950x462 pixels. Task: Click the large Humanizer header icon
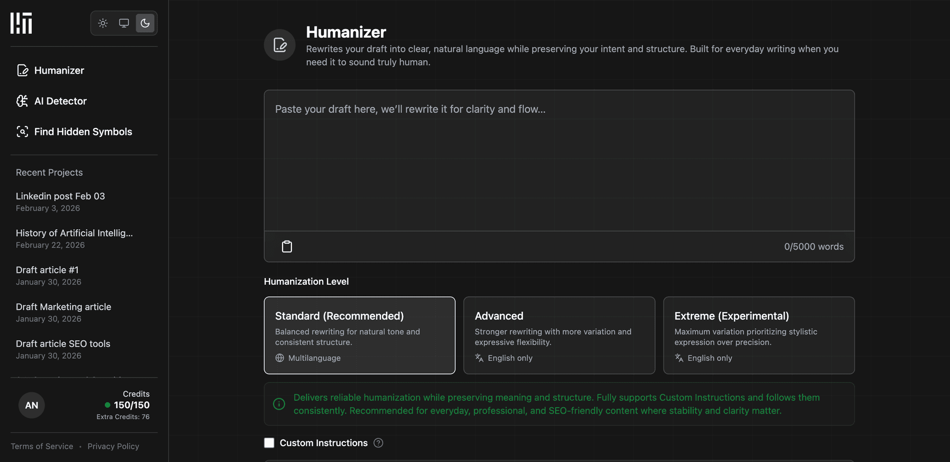click(x=280, y=45)
